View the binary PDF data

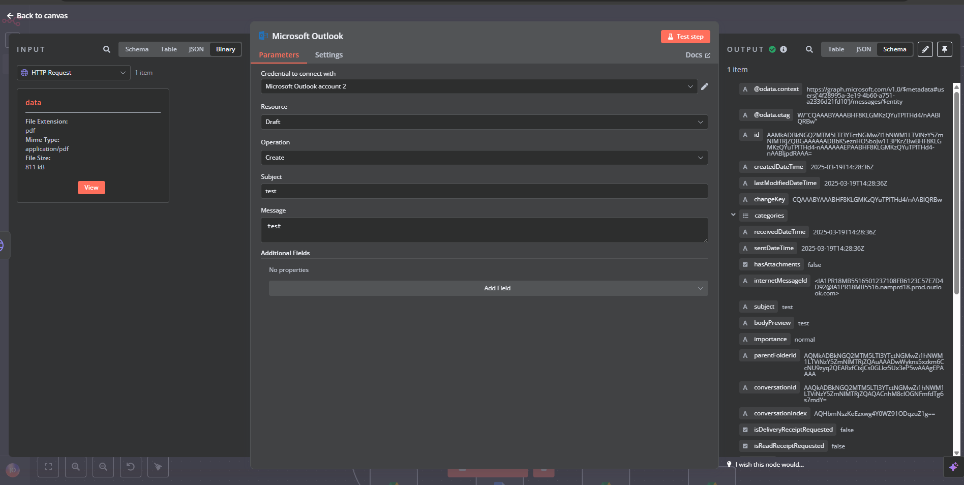coord(92,188)
